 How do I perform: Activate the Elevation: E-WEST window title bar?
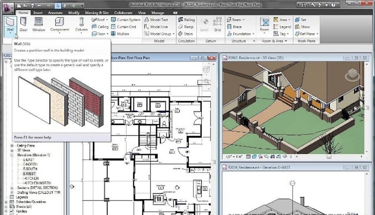coord(296,167)
